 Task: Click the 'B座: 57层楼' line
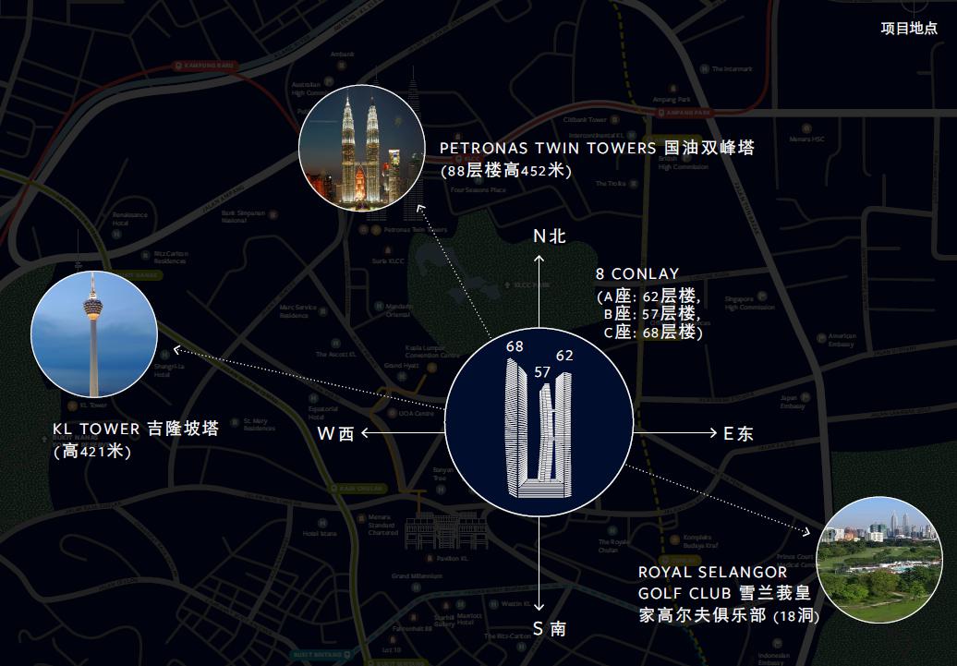(x=652, y=314)
